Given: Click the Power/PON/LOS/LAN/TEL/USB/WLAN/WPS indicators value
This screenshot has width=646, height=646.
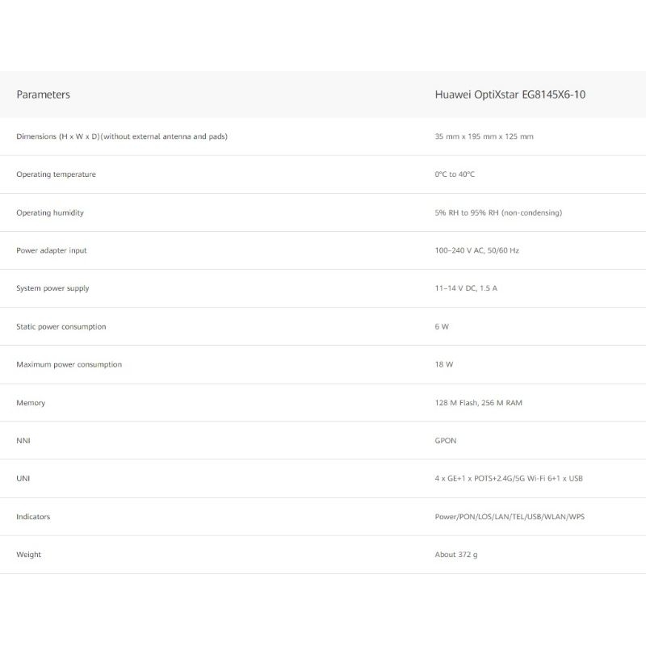Looking at the screenshot, I should click(x=510, y=517).
